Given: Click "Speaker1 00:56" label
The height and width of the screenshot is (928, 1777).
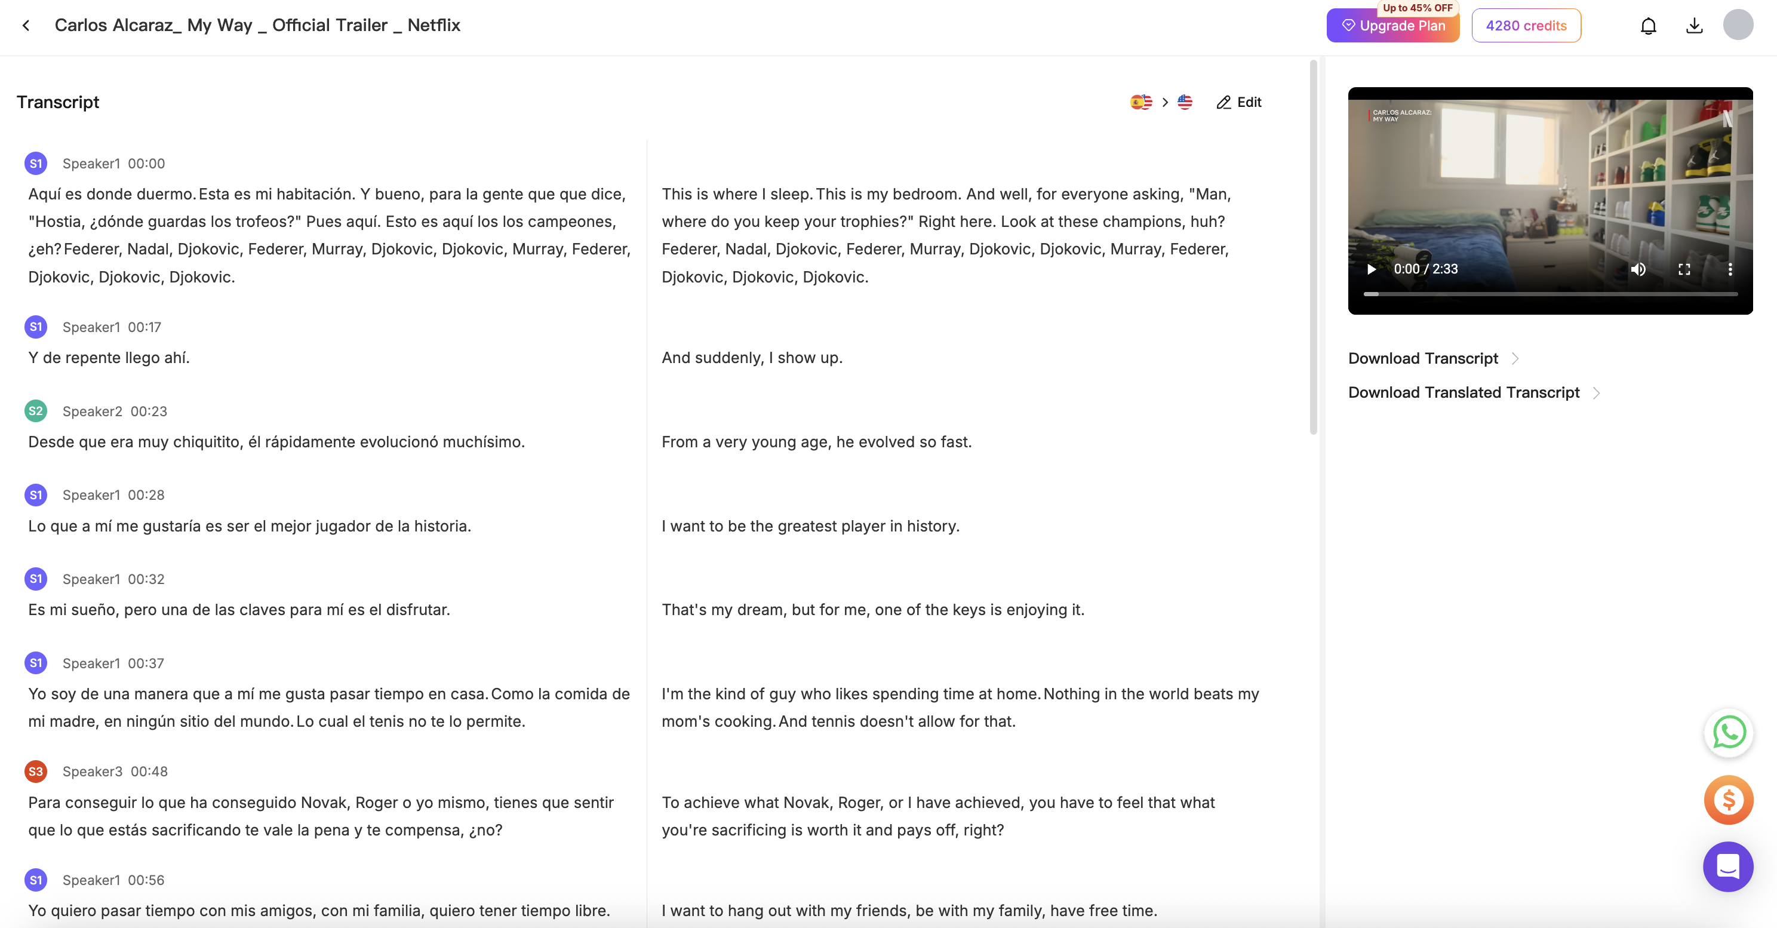Looking at the screenshot, I should [x=113, y=880].
